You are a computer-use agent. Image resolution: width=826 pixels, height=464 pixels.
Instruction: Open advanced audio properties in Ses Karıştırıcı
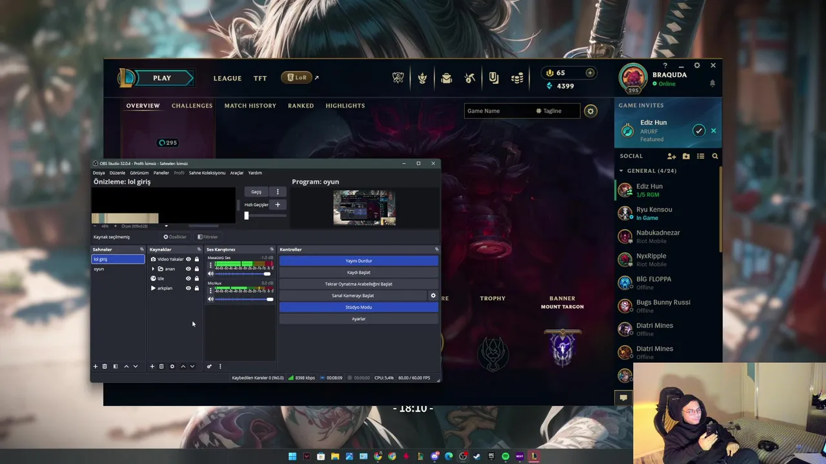[209, 366]
